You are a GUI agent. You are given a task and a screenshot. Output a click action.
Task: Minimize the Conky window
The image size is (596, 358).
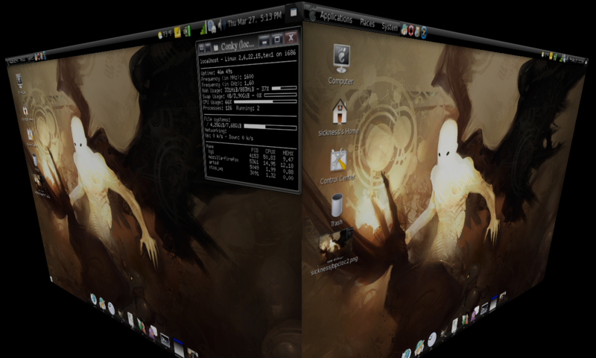point(264,40)
